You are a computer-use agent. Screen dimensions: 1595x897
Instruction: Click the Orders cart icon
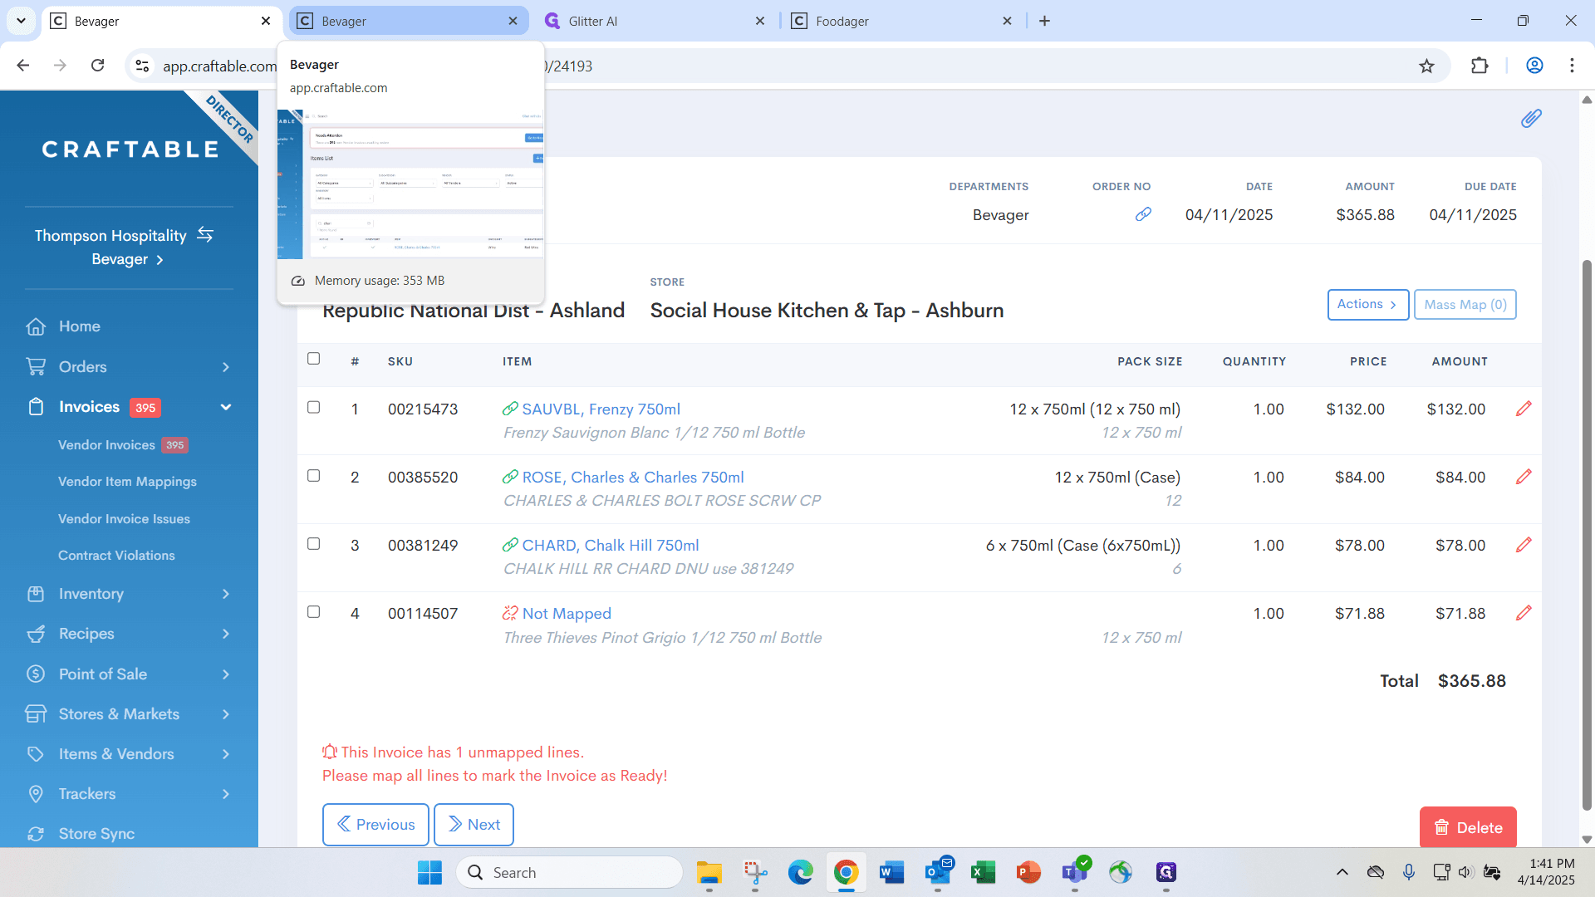point(36,366)
